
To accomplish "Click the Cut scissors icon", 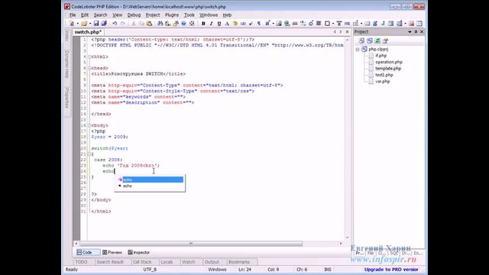I will [134, 24].
